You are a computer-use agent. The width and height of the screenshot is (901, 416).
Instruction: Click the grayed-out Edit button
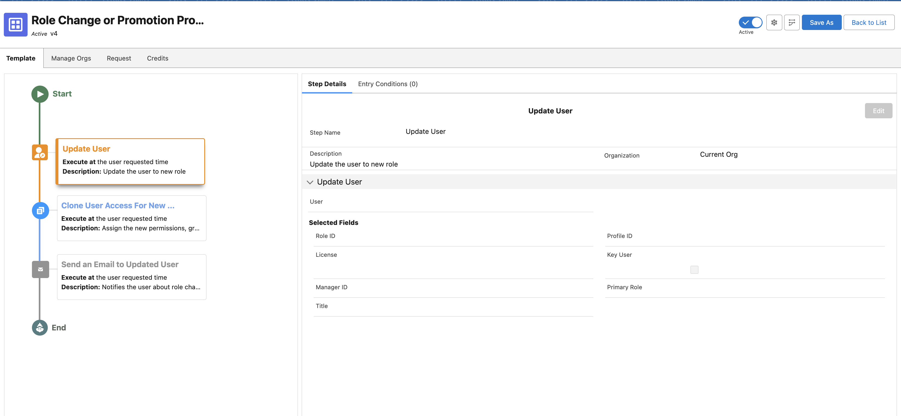click(878, 111)
